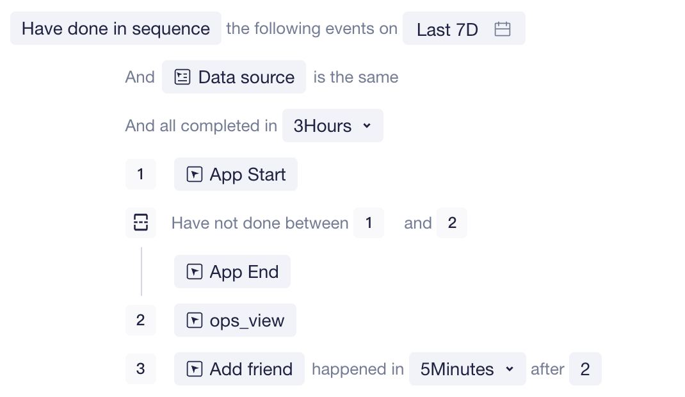Click the Data source property icon
Viewport: 685px width, 397px height.
[182, 77]
